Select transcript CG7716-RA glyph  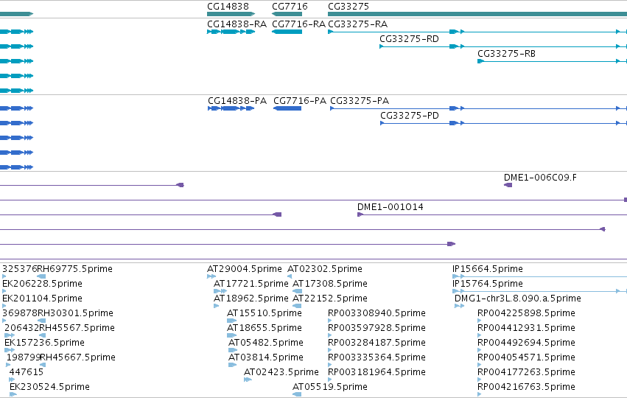(287, 32)
